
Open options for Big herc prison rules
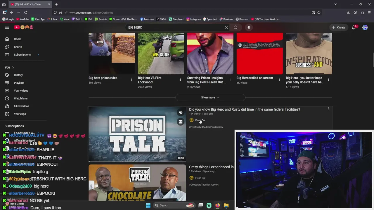click(x=131, y=79)
